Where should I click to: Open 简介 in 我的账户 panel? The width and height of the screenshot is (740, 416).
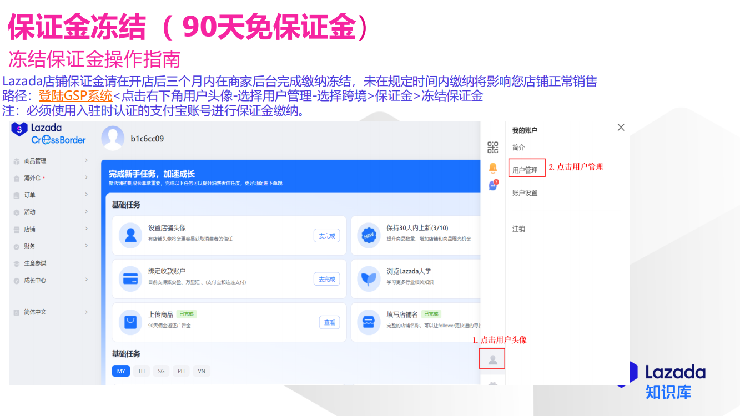point(518,148)
